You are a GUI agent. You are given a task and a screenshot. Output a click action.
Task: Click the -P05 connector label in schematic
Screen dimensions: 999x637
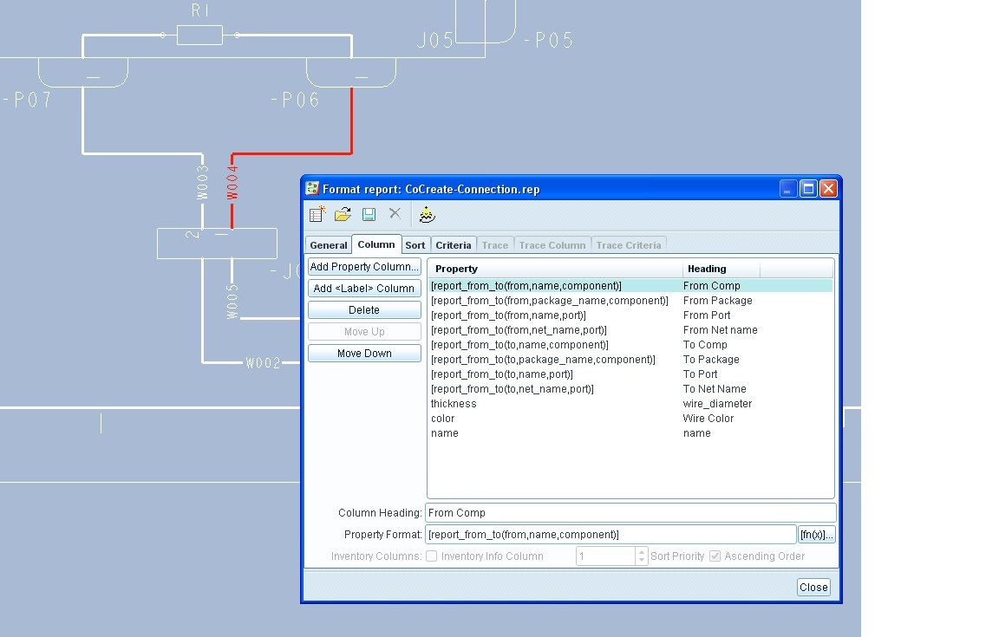[x=549, y=41]
